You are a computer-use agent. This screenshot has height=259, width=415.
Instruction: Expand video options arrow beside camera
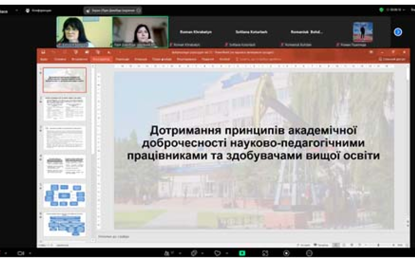click(x=30, y=253)
